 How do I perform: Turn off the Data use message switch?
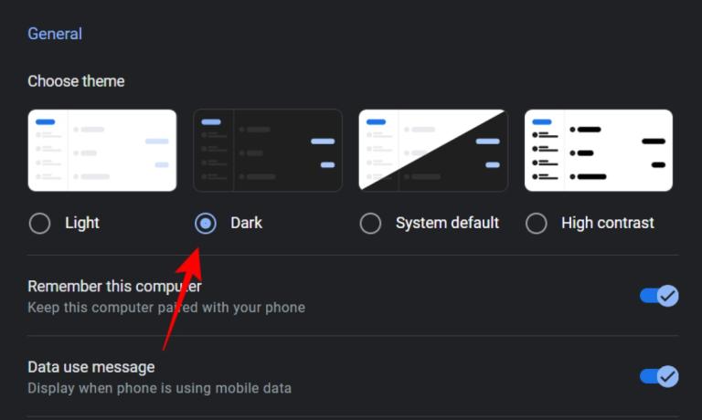coord(659,376)
